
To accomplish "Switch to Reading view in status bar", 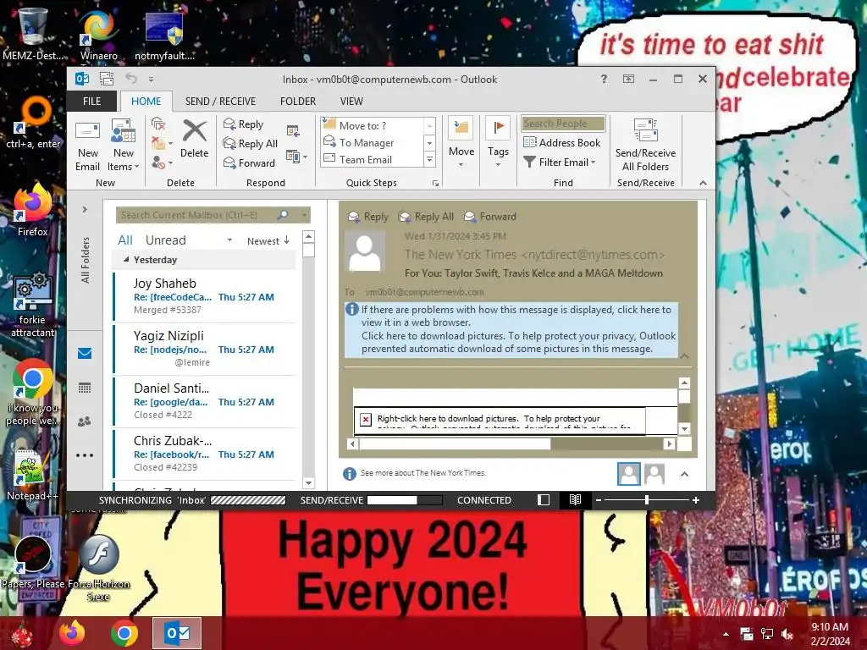I will (x=575, y=499).
